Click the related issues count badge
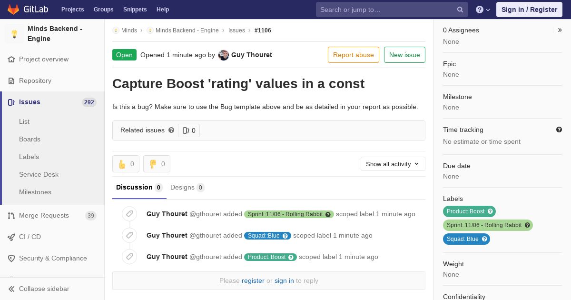Viewport: 571px width, 300px height. [x=189, y=130]
